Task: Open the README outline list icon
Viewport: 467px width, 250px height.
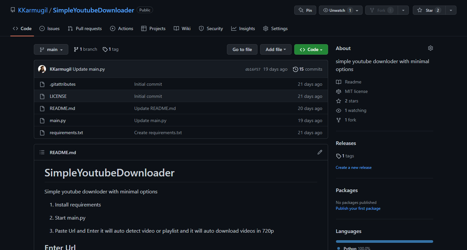Action: click(x=42, y=152)
